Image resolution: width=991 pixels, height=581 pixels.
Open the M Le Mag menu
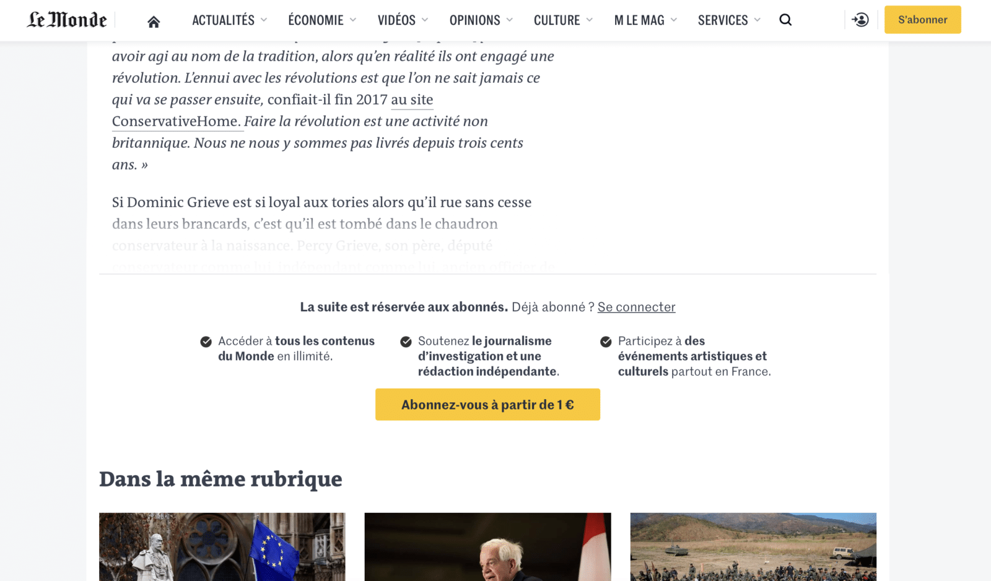(645, 20)
